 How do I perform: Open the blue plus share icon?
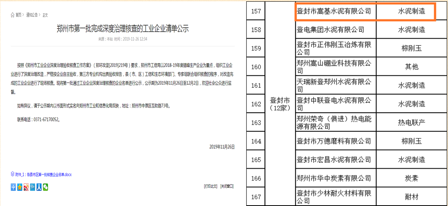tap(14, 187)
